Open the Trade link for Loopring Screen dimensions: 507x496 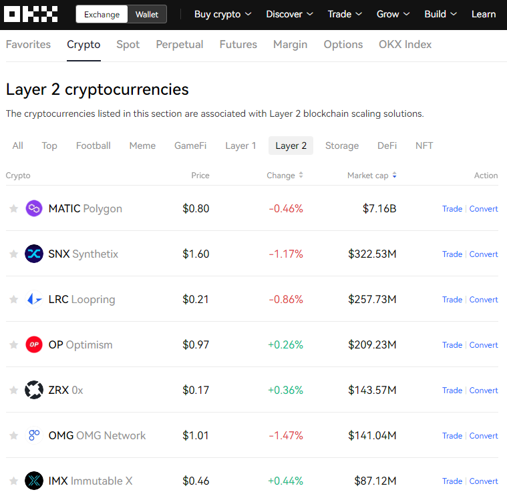(x=452, y=300)
